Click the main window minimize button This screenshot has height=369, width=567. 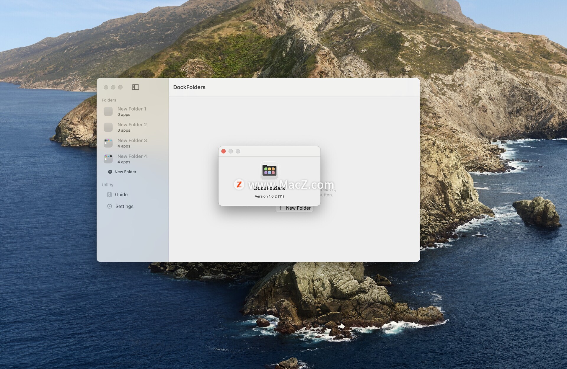pos(113,87)
